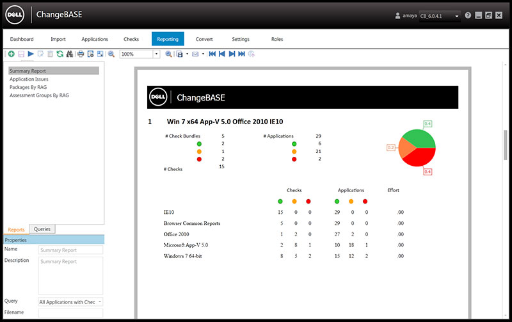Click the Name field with Summary Report
Image resolution: width=512 pixels, height=322 pixels.
tap(70, 250)
